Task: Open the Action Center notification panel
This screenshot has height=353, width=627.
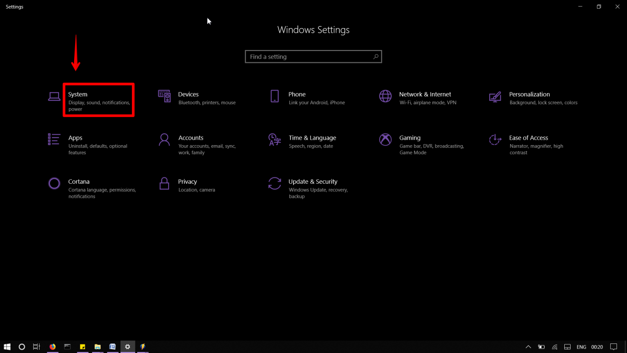Action: (x=614, y=347)
